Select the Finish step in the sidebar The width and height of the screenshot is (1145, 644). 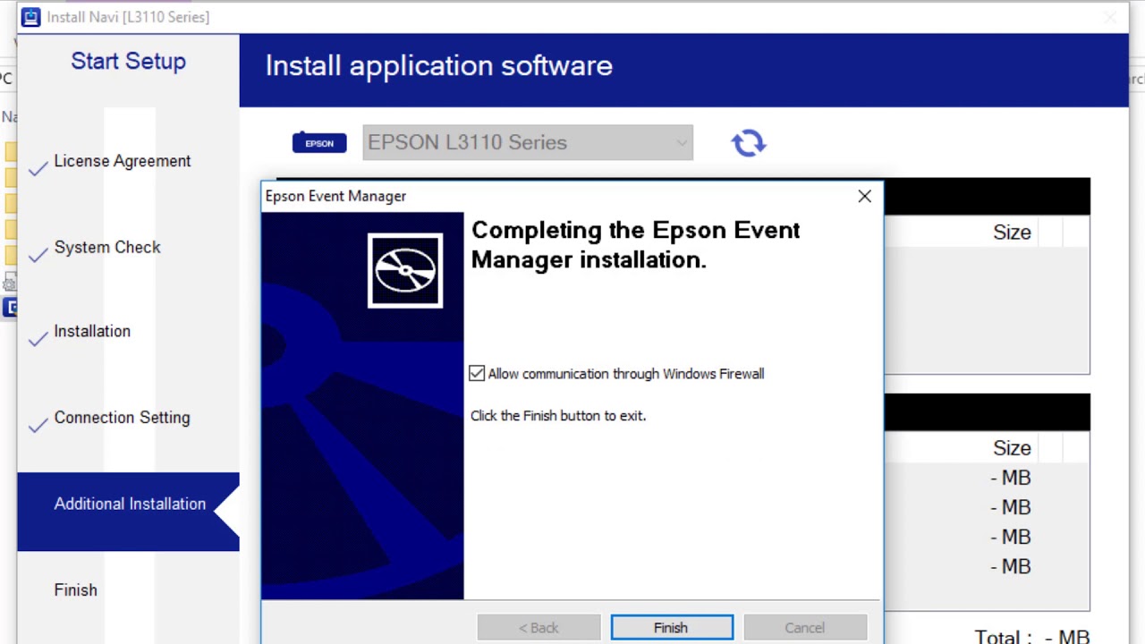coord(75,590)
